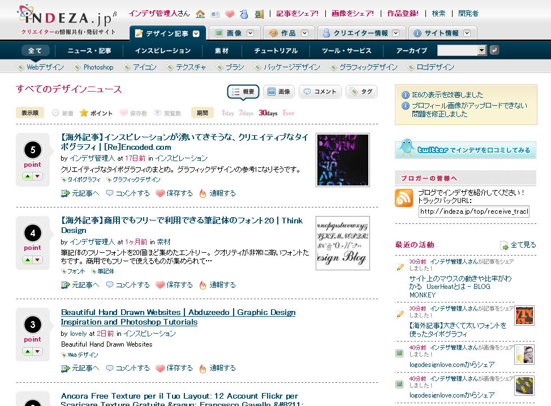Screen dimensions: 551x406
Task: Sort by 新着 (newest)
Action: point(63,113)
